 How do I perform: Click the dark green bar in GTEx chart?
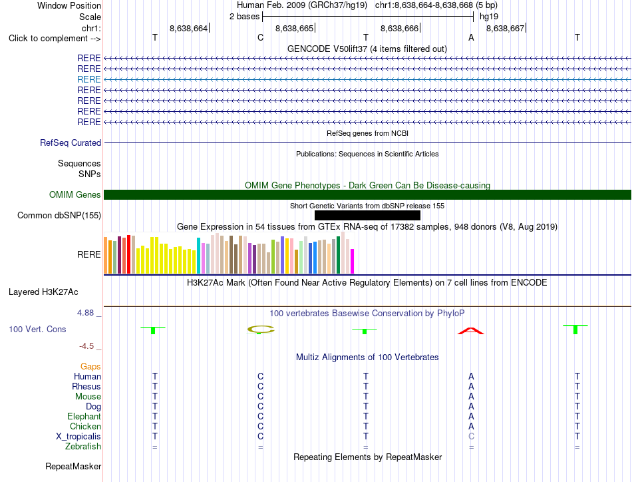[x=338, y=255]
